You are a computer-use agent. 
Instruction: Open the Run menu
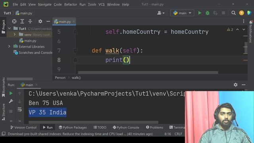(83, 4)
